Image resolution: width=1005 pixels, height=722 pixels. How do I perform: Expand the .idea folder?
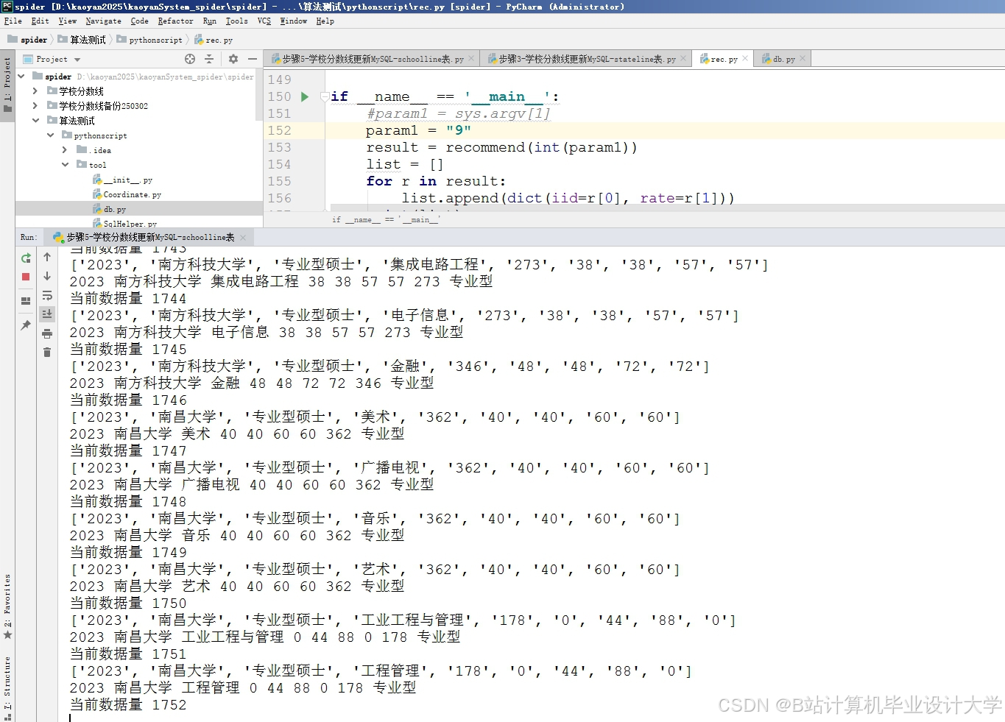(x=66, y=149)
